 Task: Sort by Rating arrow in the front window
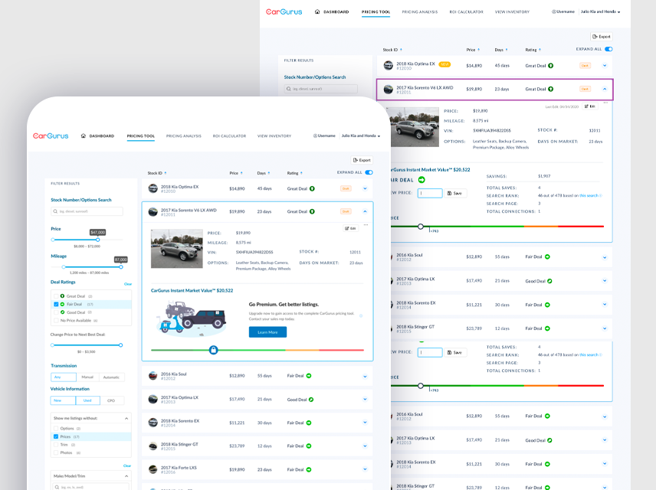pos(301,173)
